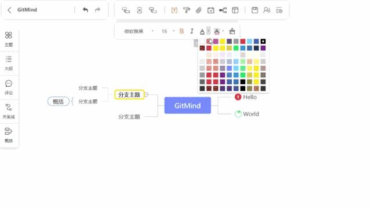
Task: Select the rounded 概括 summary node
Action: pyautogui.click(x=59, y=102)
